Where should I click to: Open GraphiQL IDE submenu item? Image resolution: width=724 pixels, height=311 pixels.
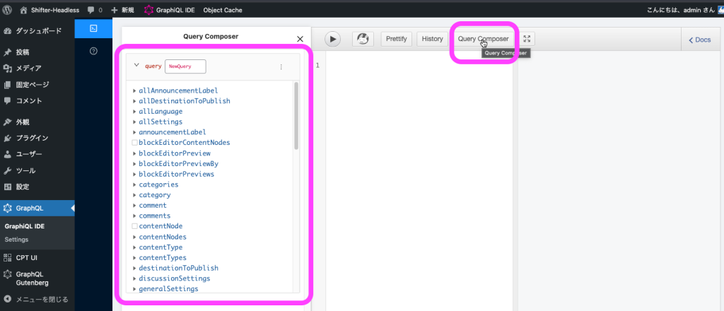coord(25,226)
